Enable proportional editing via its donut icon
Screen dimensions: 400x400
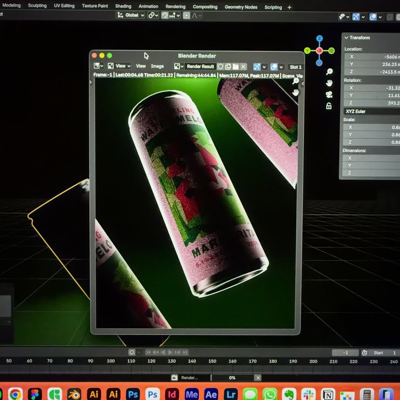tap(186, 15)
